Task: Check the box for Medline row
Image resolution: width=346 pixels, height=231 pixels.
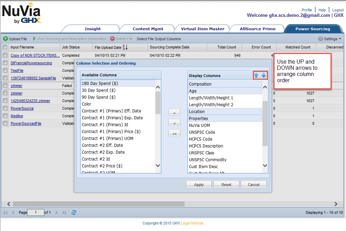Action: 5,116
